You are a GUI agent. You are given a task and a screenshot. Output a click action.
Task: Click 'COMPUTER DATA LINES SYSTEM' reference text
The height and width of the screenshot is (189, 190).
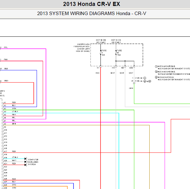pyautogui.click(x=33, y=162)
